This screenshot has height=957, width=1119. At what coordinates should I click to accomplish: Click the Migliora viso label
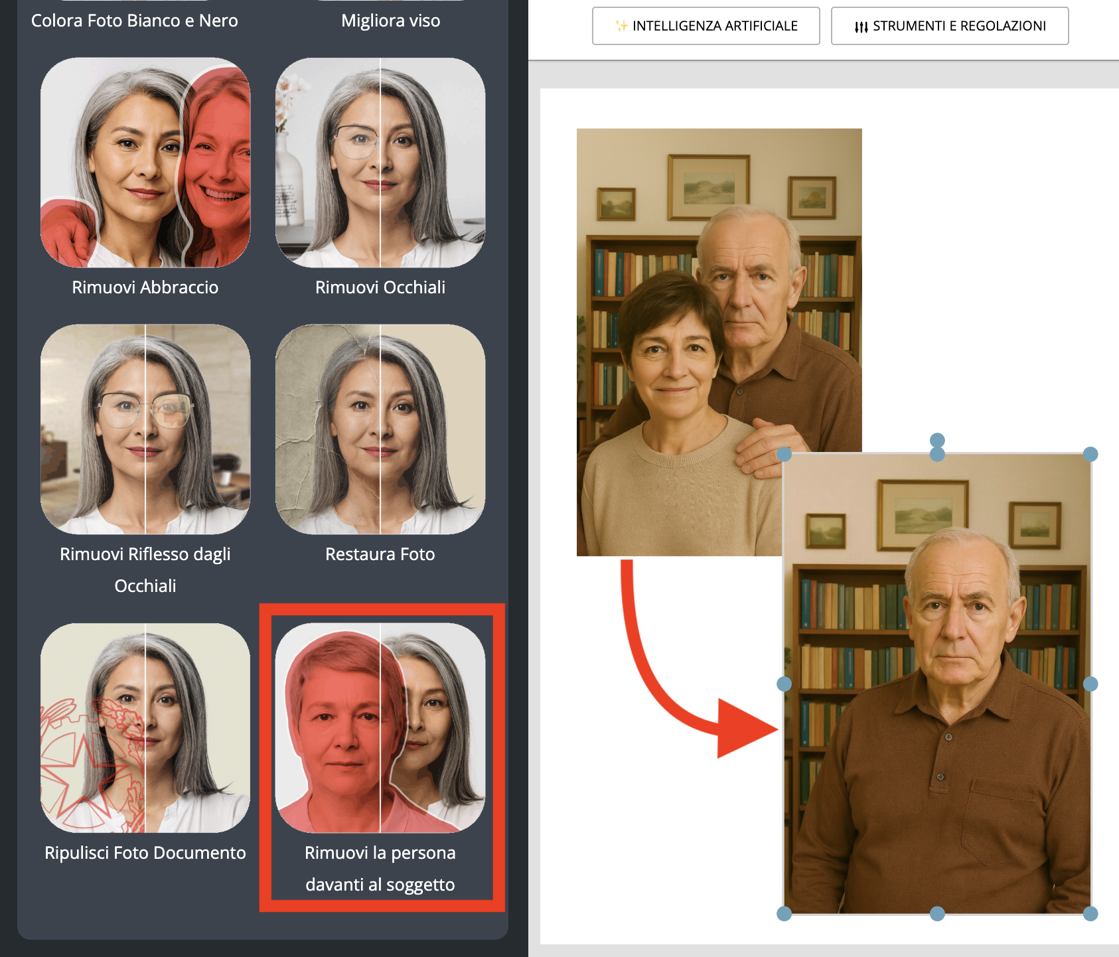pos(390,21)
